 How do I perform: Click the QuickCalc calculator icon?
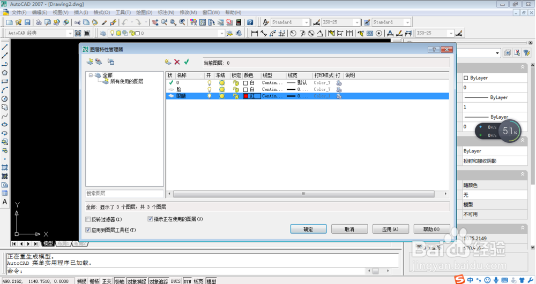[239, 22]
